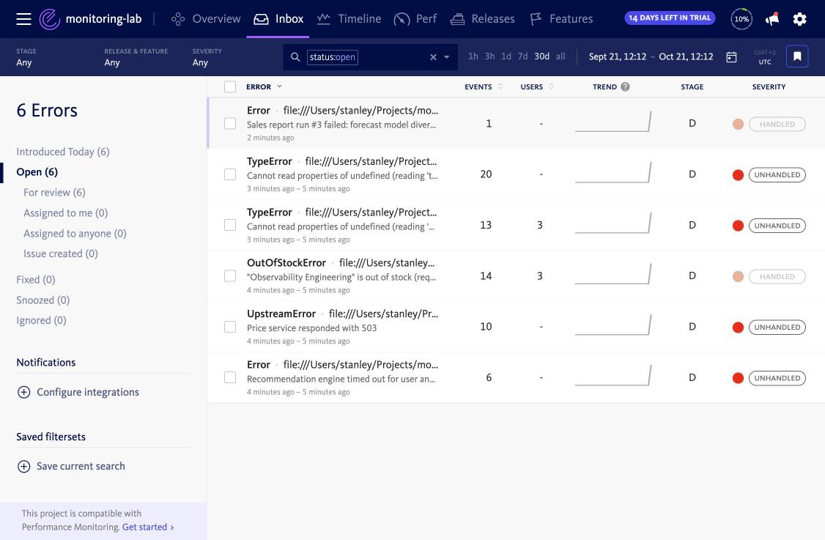Click the Save current search plus icon
Viewport: 825px width, 540px height.
pos(23,466)
